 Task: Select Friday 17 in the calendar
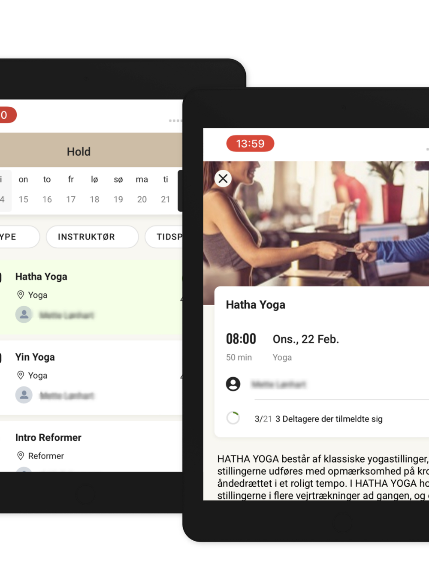pos(71,189)
